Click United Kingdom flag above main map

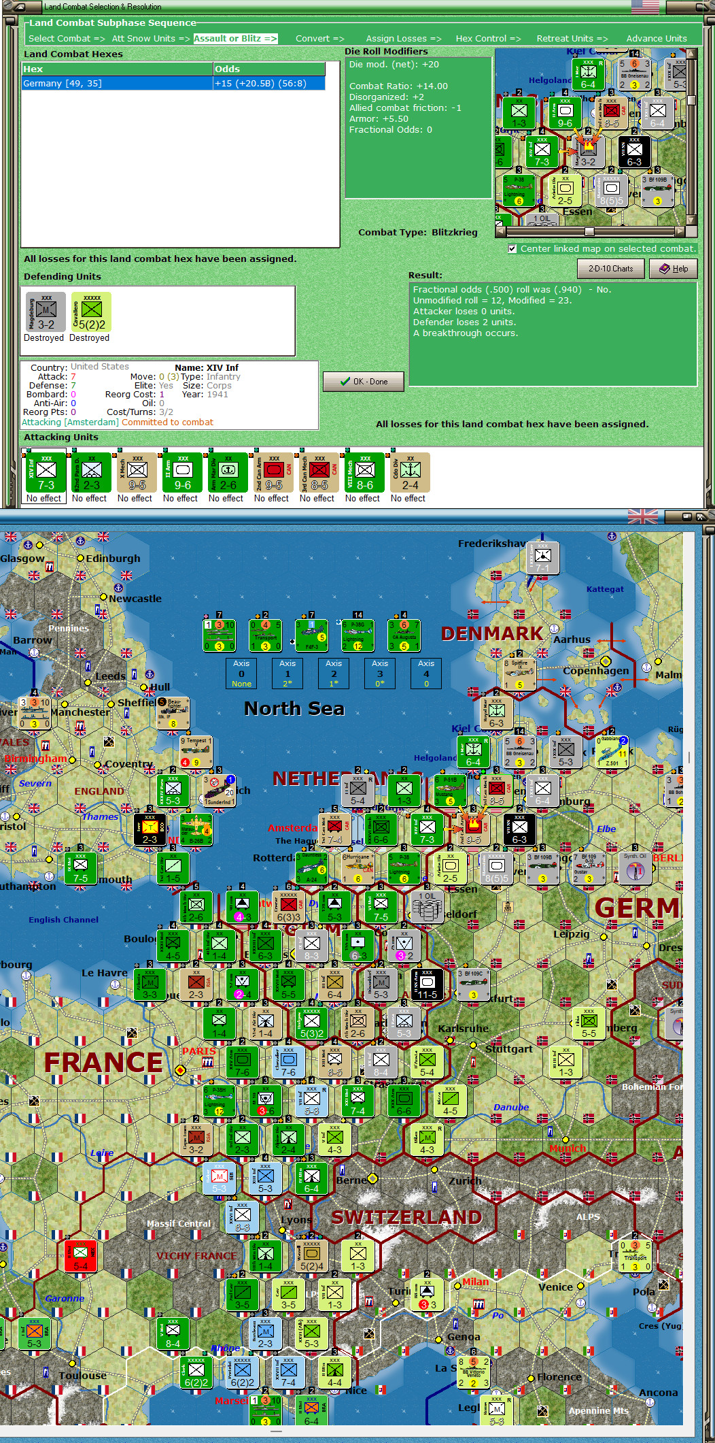click(642, 516)
